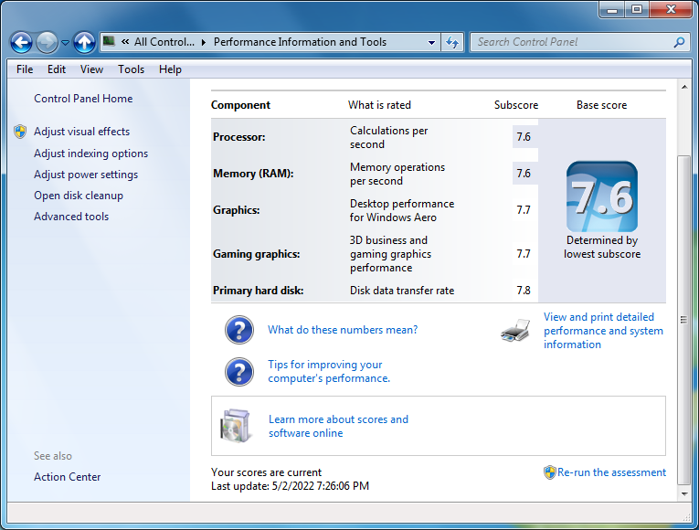This screenshot has width=699, height=530.
Task: Click the Forward navigation arrow button
Action: coord(47,42)
